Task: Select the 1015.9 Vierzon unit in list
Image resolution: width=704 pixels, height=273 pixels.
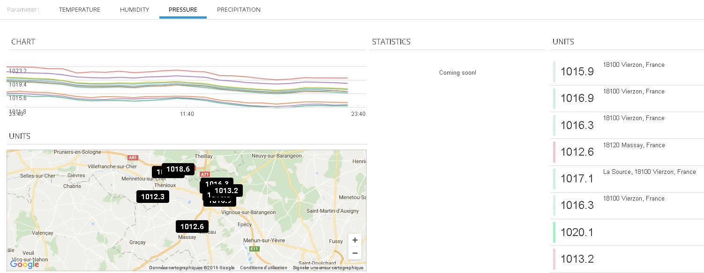Action: pos(628,72)
